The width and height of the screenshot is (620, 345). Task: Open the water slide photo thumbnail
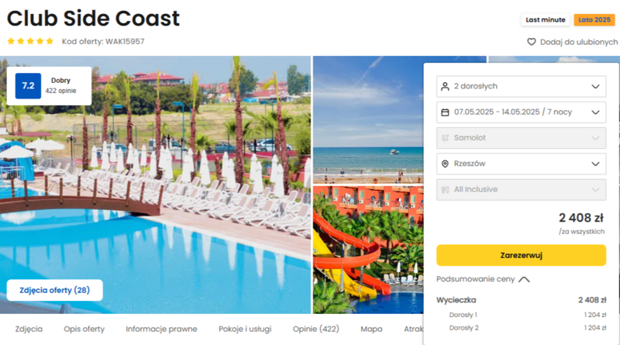pyautogui.click(x=368, y=250)
